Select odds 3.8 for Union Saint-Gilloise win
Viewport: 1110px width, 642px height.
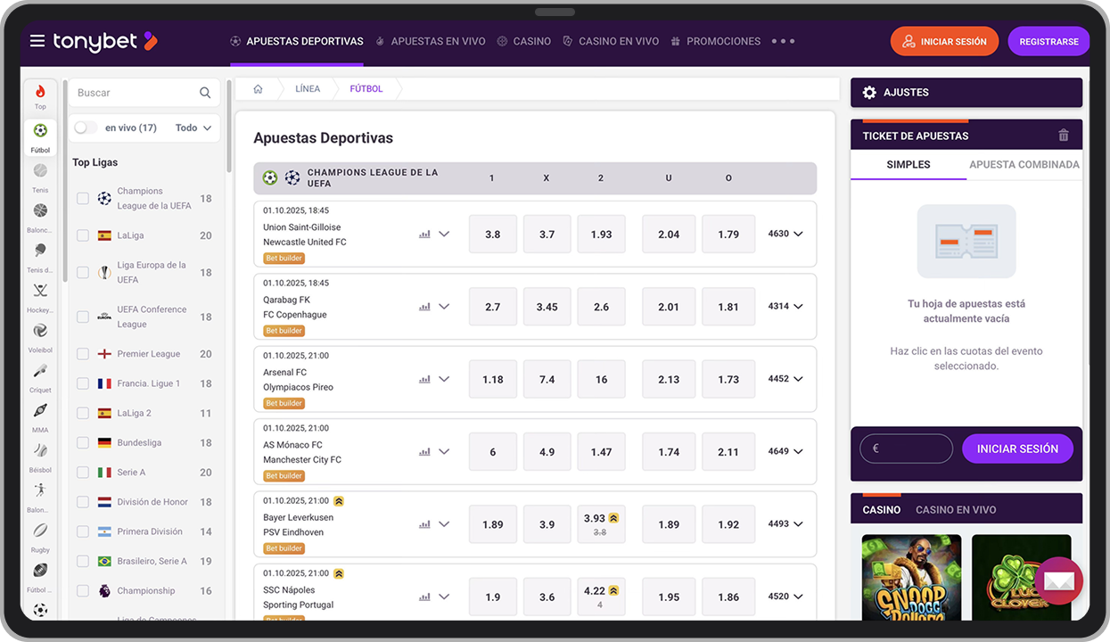coord(493,235)
